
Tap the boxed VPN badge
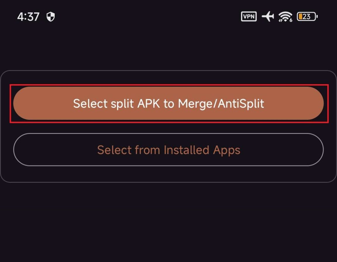tap(249, 16)
